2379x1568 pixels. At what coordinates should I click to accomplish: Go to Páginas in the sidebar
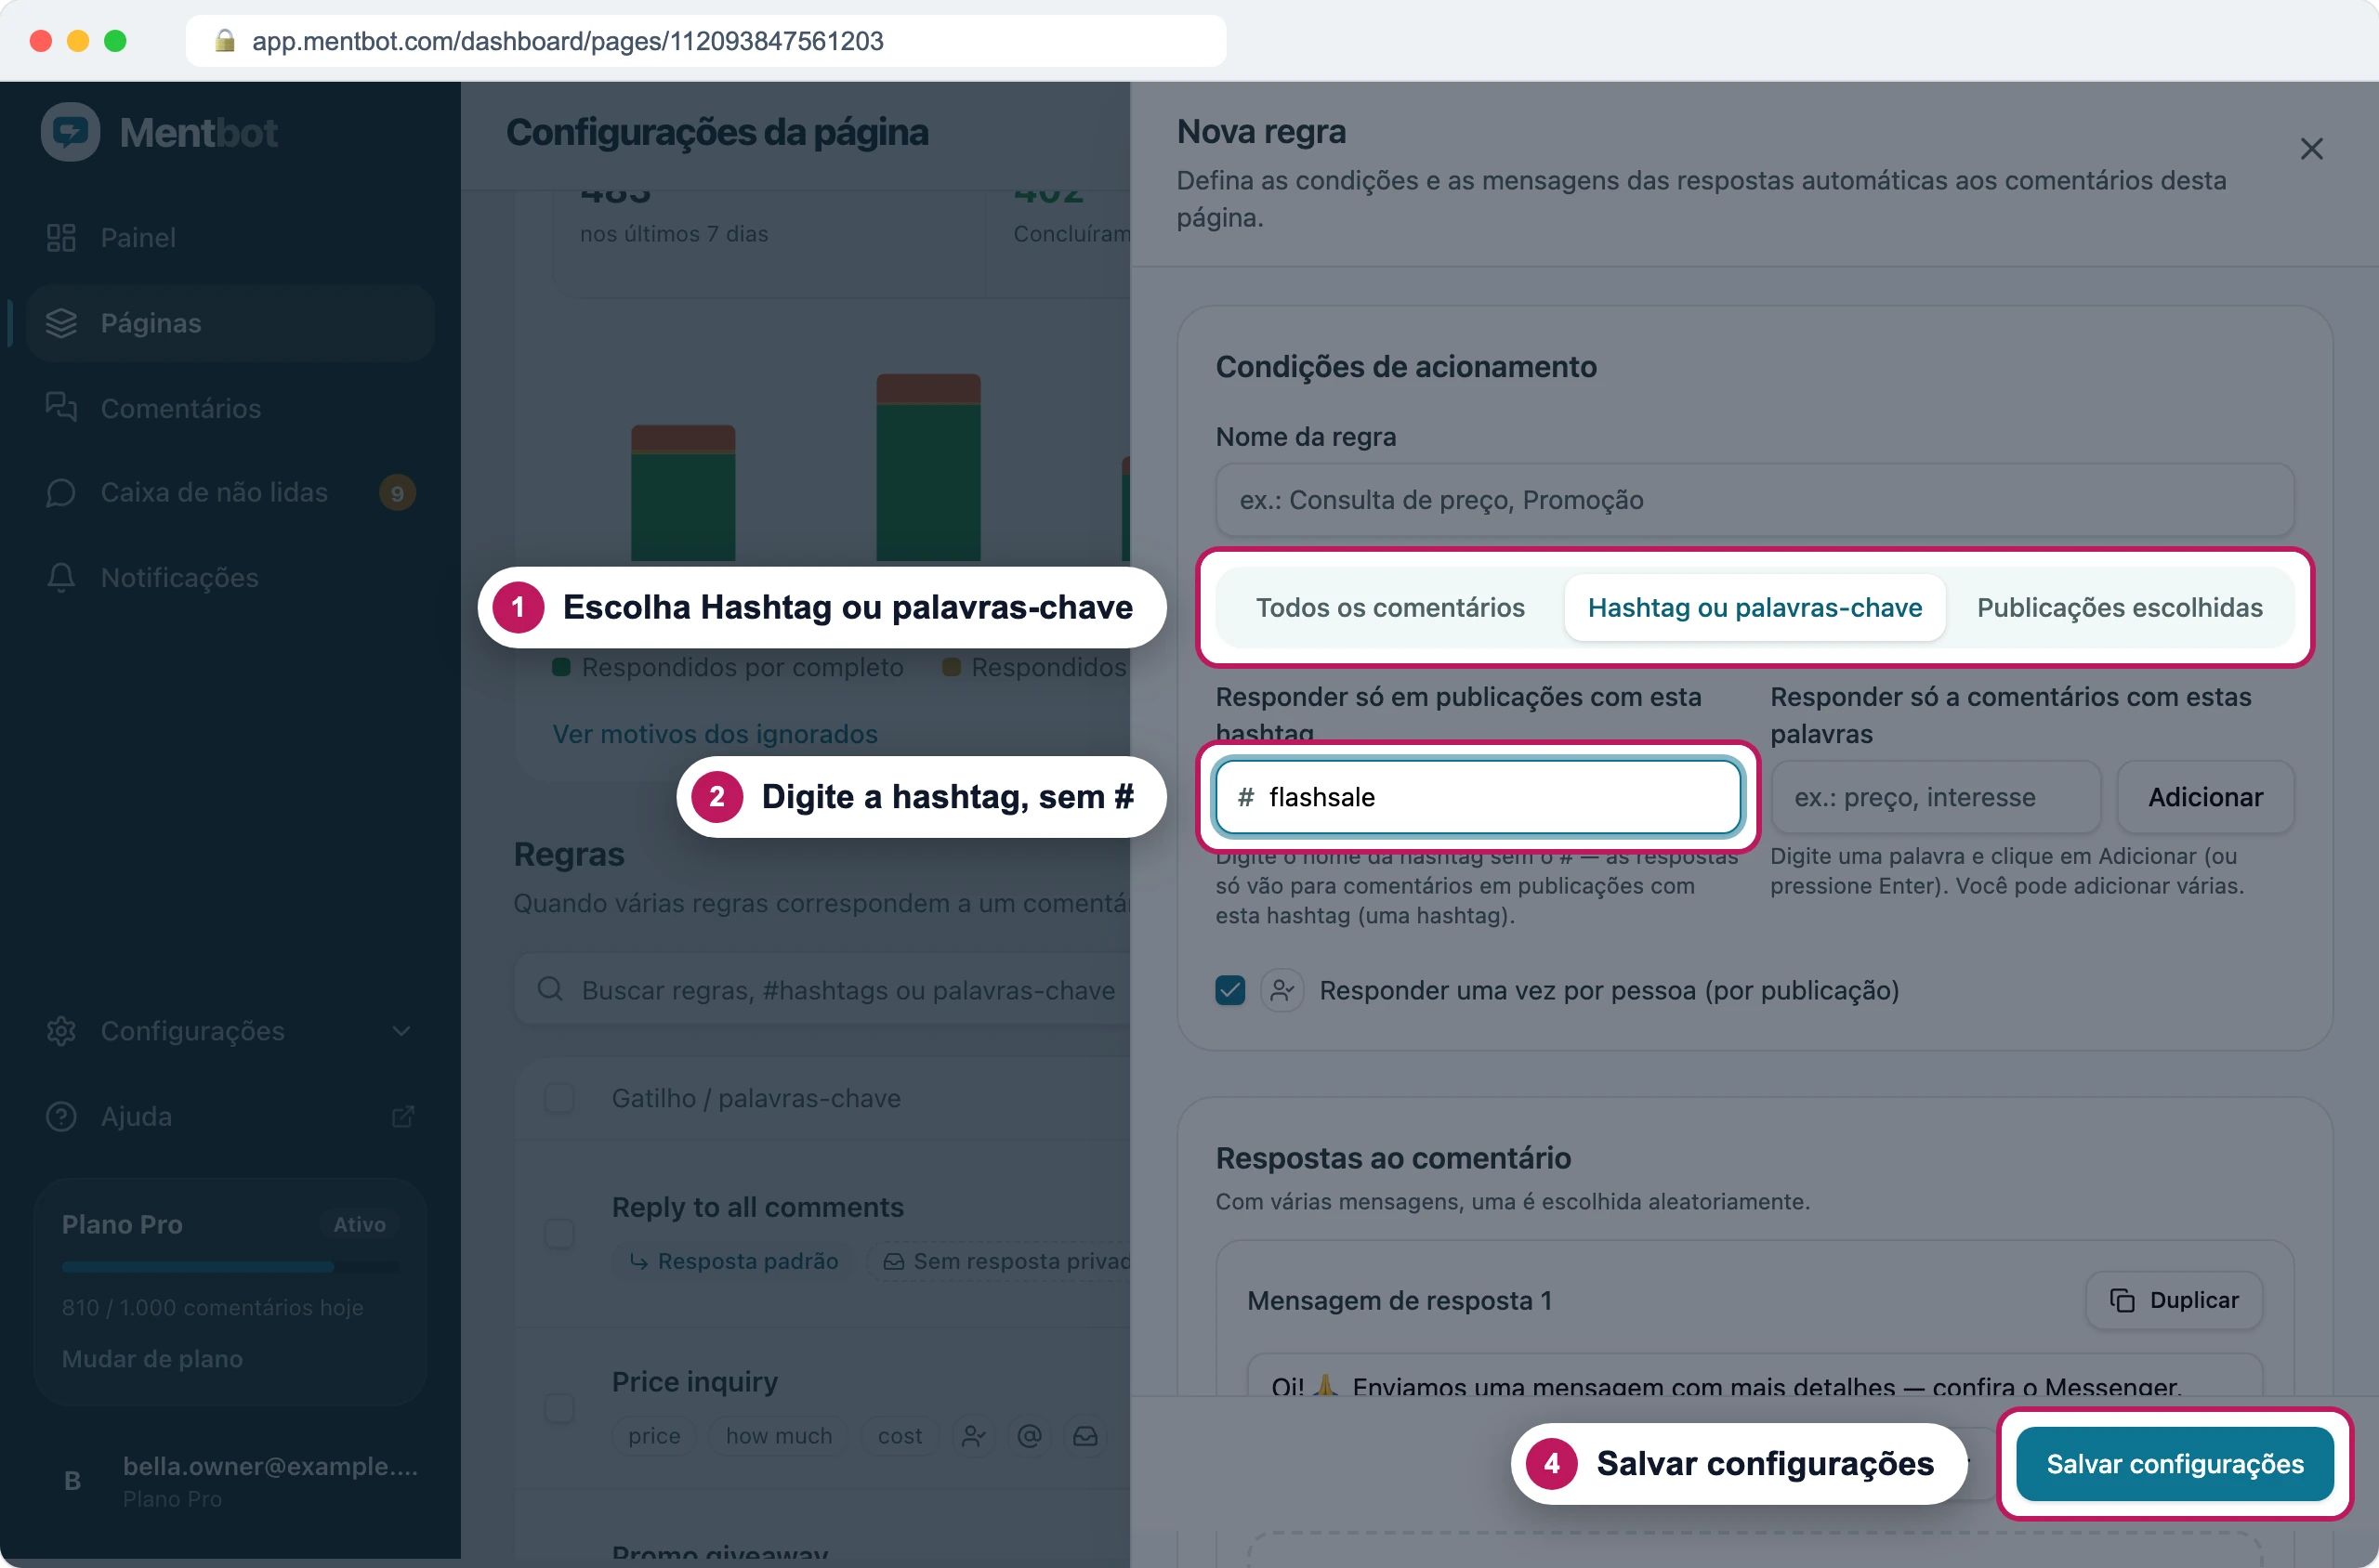point(230,323)
